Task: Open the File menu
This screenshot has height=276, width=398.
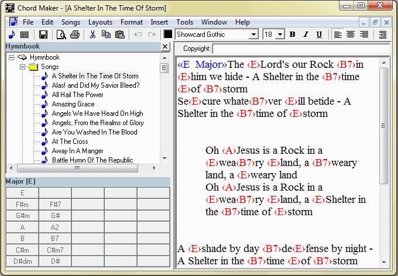Action: (28, 22)
